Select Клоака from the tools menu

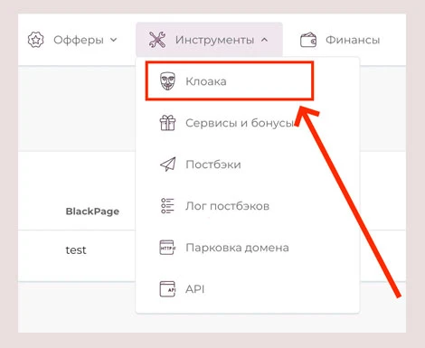point(206,81)
